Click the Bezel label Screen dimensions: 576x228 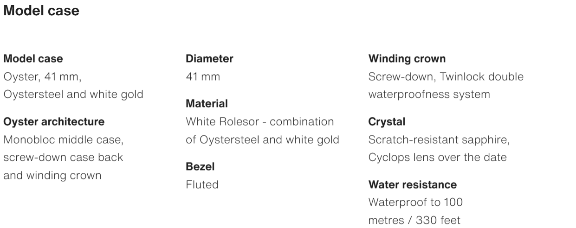[x=200, y=166]
